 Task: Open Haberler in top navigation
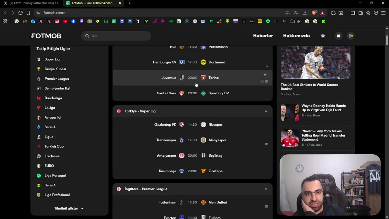[263, 36]
